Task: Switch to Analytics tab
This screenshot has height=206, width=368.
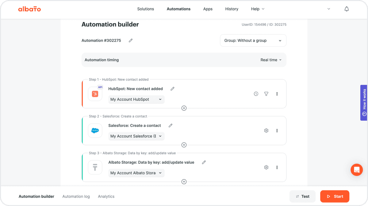Action: tap(106, 196)
